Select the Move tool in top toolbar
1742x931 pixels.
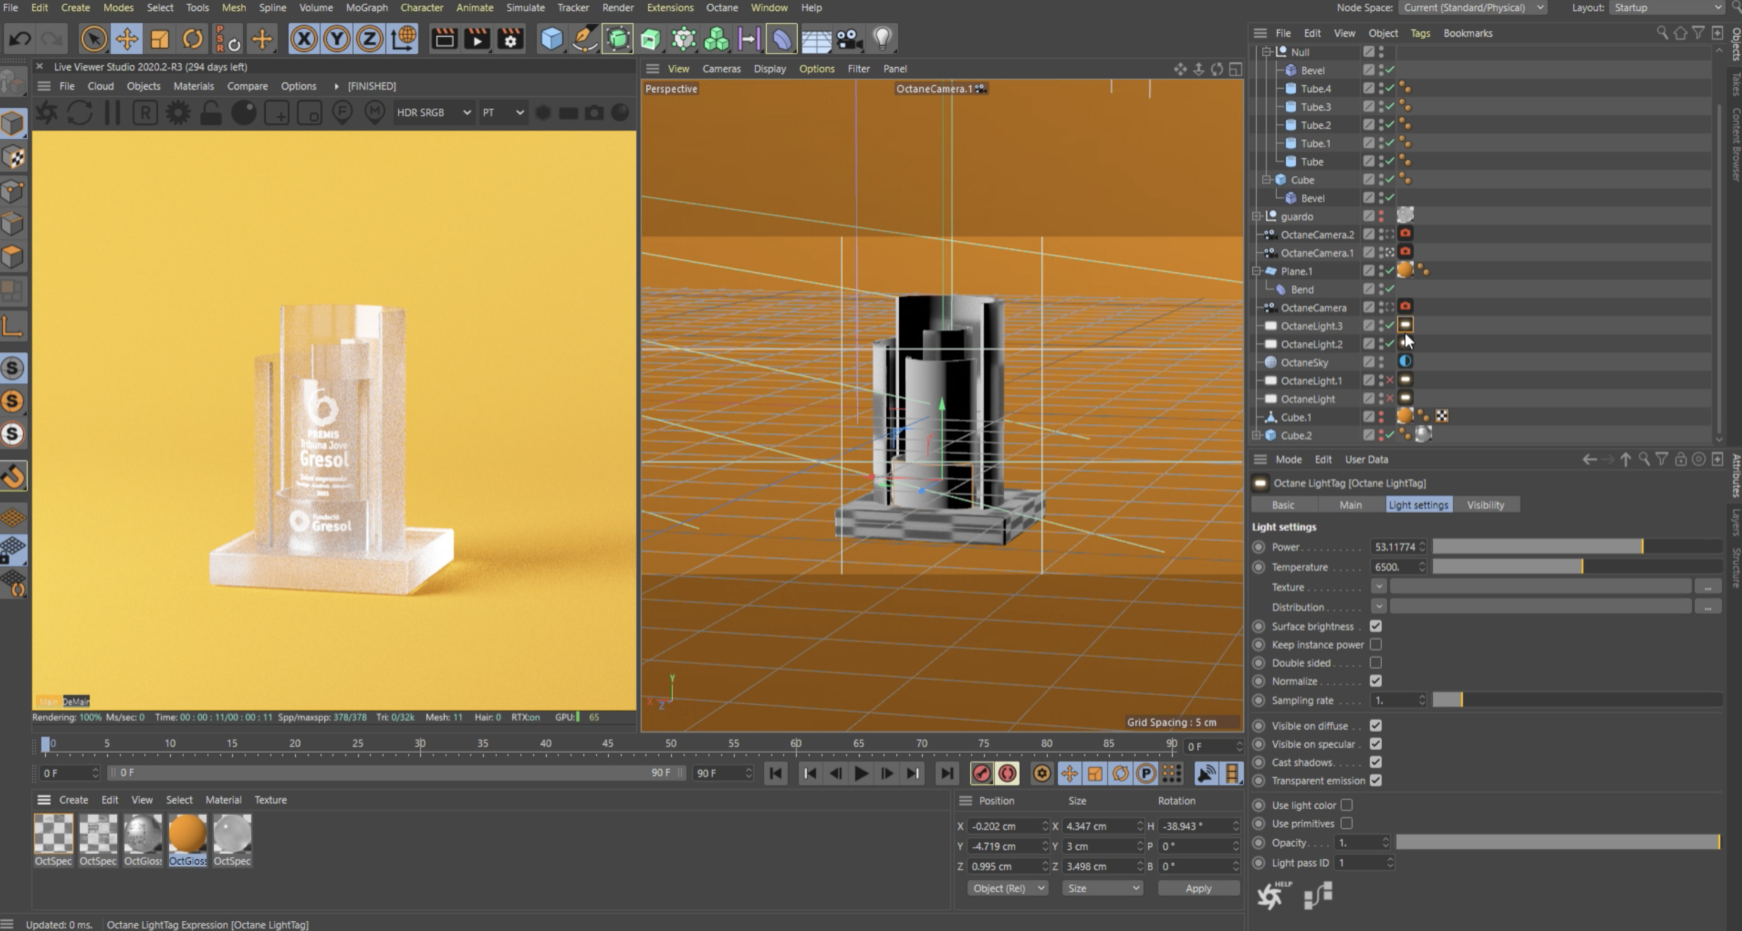tap(127, 39)
